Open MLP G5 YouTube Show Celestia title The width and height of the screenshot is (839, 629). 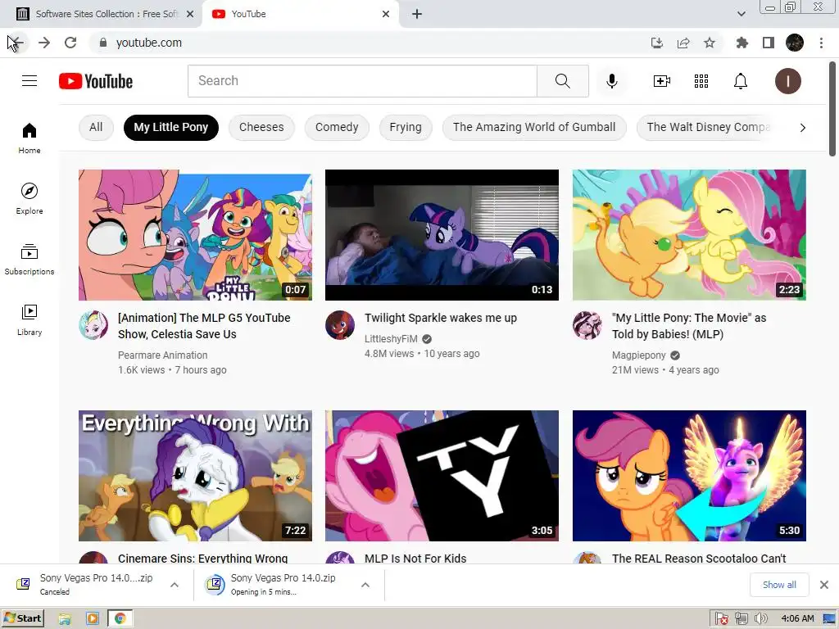click(x=204, y=326)
